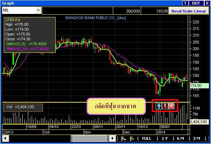Click the Dec month label
Screen dimensions: 211x144
click(127, 132)
